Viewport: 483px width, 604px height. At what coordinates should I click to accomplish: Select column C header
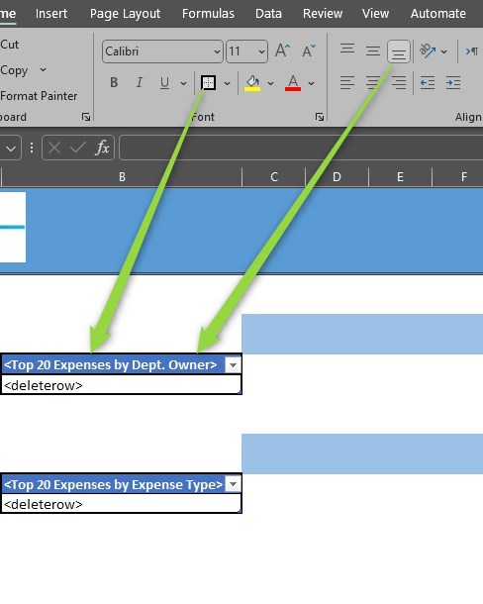point(274,177)
